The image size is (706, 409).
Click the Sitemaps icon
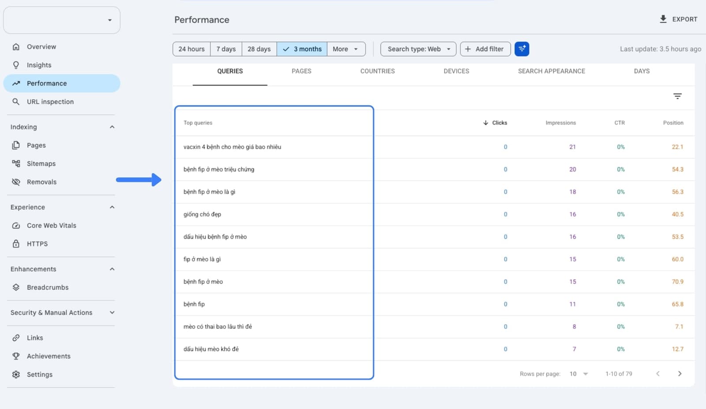[x=16, y=163]
